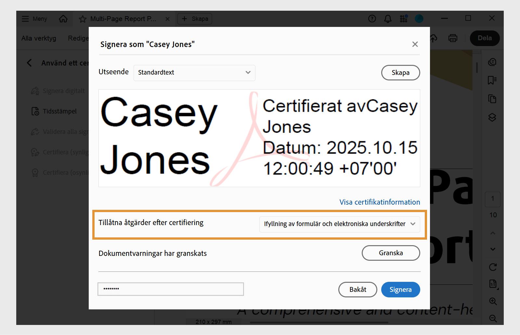Open the Bookmarks panel
Image resolution: width=520 pixels, height=335 pixels.
tap(492, 80)
